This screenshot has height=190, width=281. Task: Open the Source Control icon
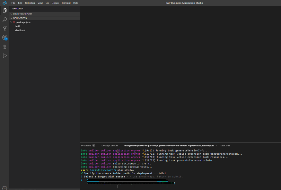coord(5,28)
